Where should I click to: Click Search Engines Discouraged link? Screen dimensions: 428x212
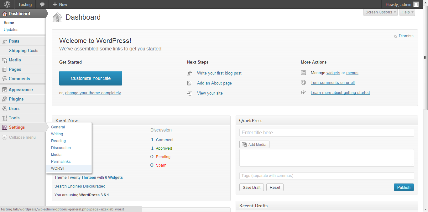[x=80, y=186]
